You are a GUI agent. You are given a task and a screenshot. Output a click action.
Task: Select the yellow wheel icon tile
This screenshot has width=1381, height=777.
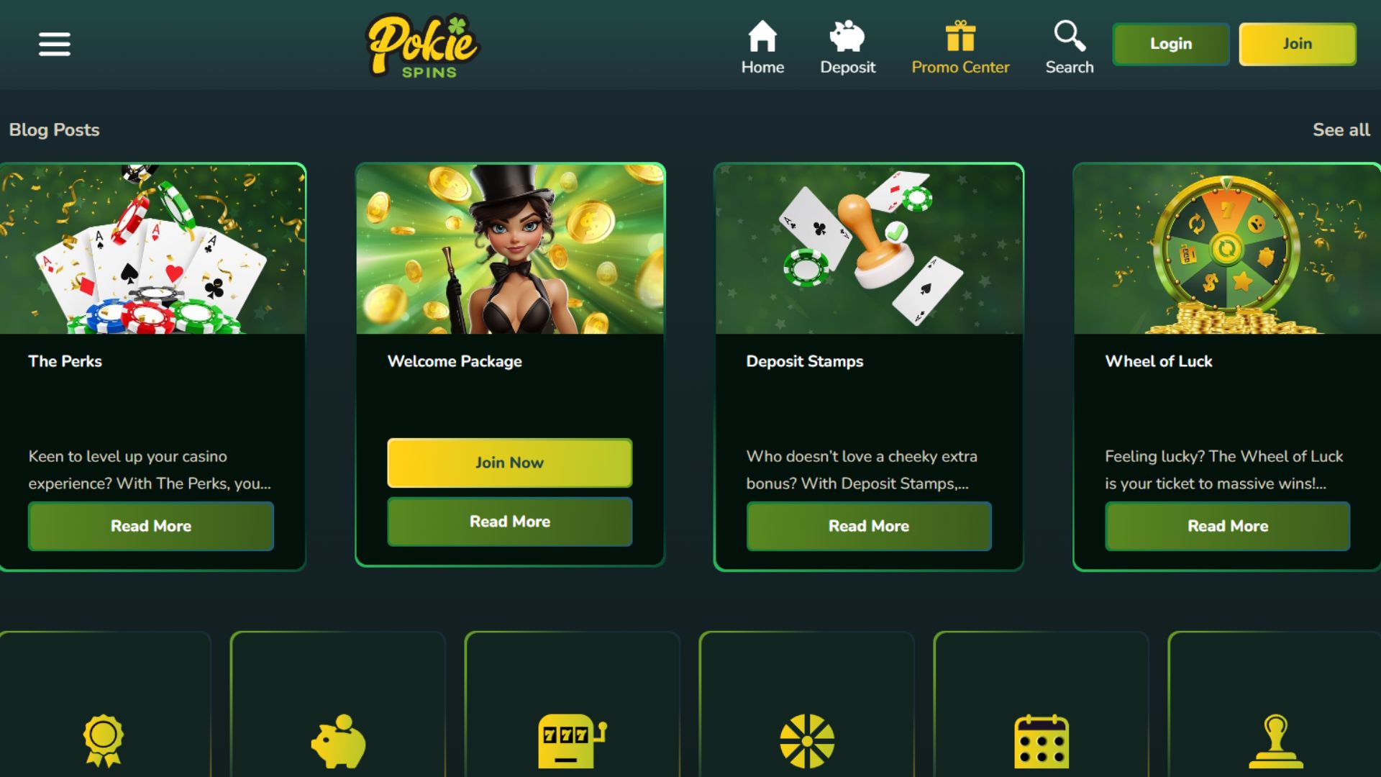click(807, 704)
